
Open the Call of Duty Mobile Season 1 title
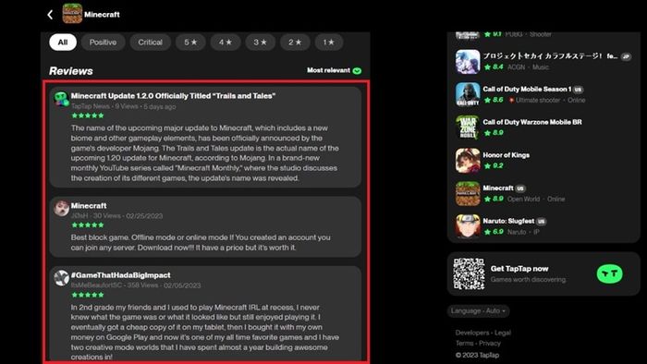[527, 89]
